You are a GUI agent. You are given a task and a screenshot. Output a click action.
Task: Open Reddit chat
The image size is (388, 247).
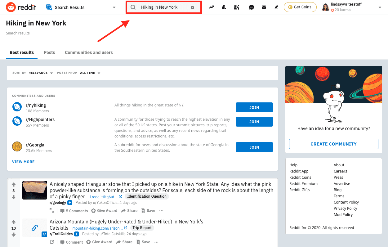[x=252, y=7]
